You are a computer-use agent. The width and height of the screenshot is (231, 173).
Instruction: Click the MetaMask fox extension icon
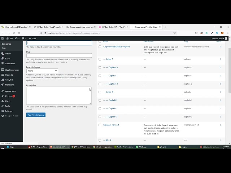(222, 33)
